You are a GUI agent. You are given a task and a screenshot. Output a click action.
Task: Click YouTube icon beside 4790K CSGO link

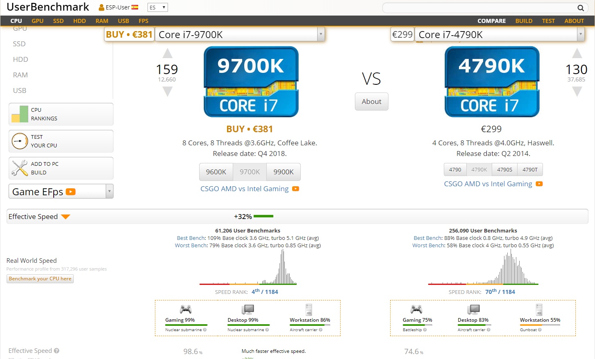coord(539,184)
